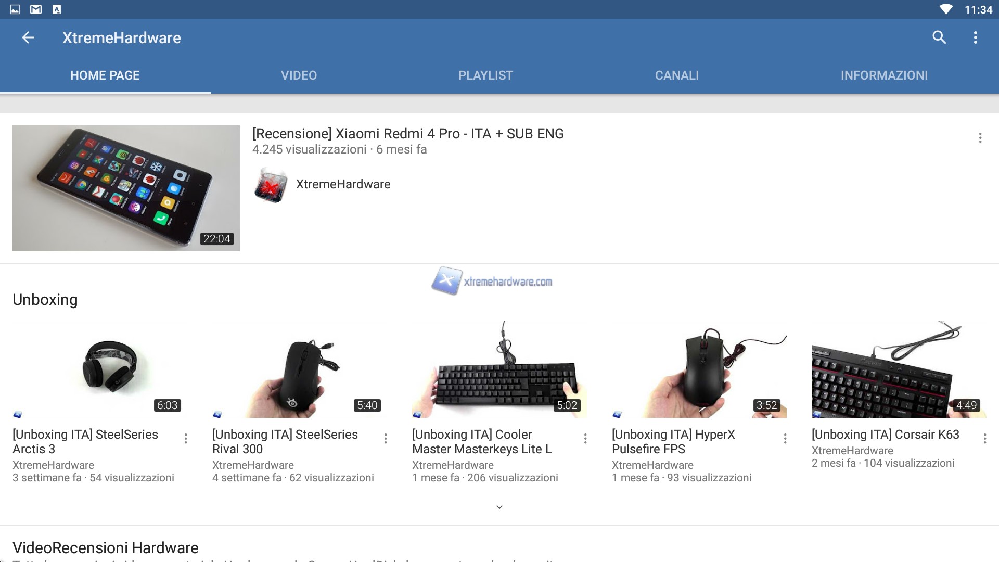The image size is (999, 562).
Task: Open the Unboxing section heading
Action: pyautogui.click(x=45, y=300)
